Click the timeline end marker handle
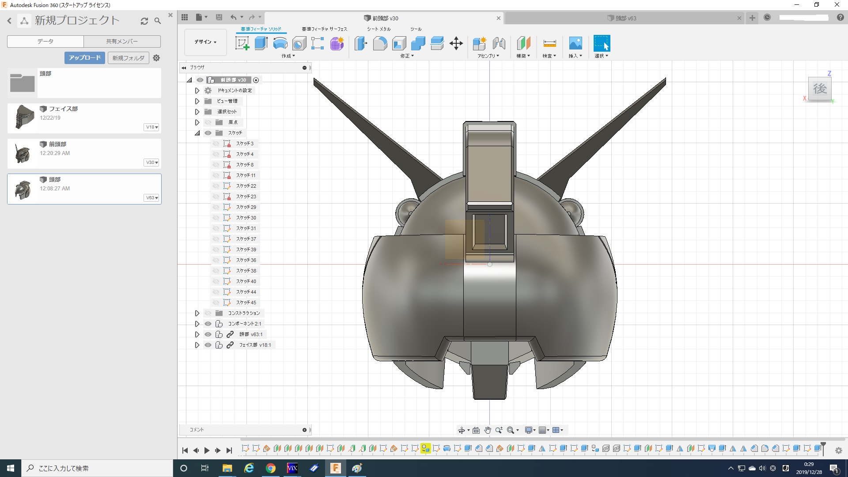848x477 pixels. coord(823,445)
